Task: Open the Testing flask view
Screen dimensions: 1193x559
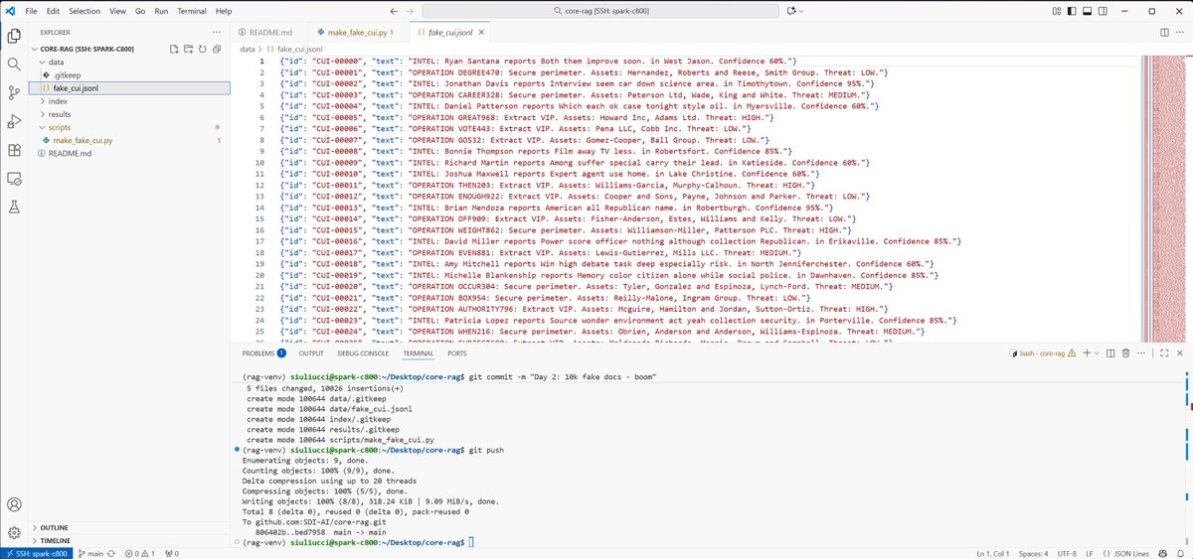Action: [14, 208]
